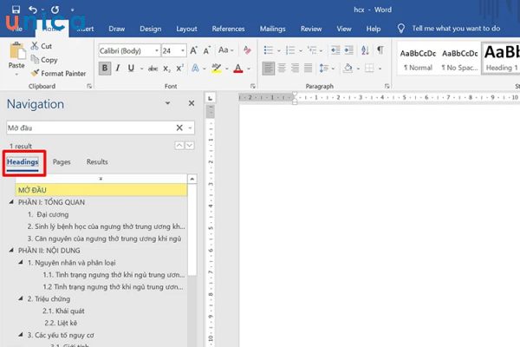
Task: Collapse the PHẦN I: TỔNG QUAN heading
Action: click(10, 200)
